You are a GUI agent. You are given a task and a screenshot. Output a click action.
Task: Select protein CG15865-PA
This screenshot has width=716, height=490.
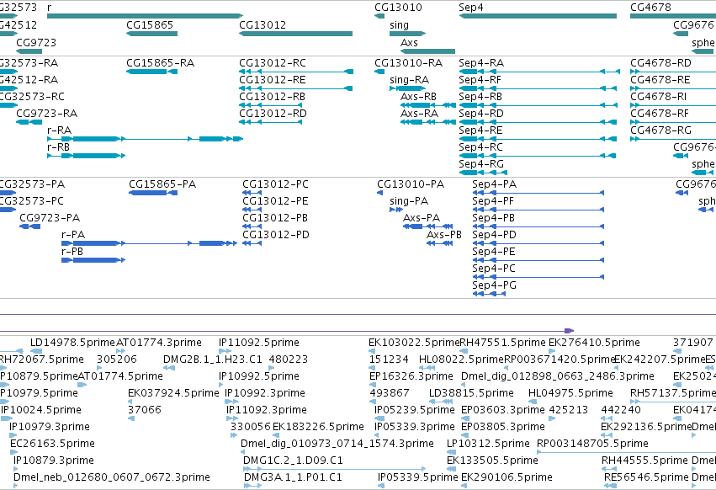[x=153, y=193]
